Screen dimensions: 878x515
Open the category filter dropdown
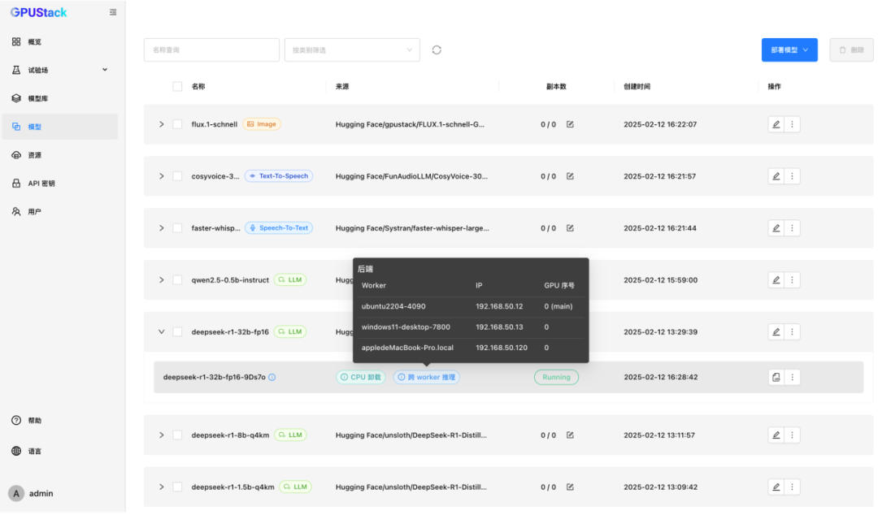pyautogui.click(x=351, y=50)
